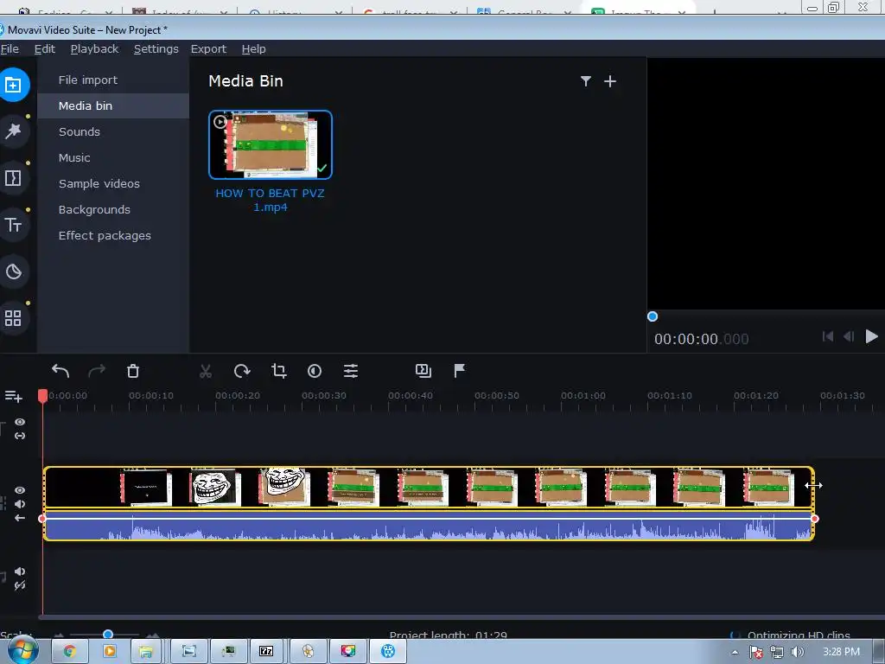Open the file explorer from taskbar
The image size is (885, 664).
click(146, 651)
